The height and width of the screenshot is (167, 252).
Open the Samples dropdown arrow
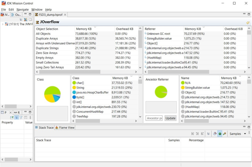click(245, 134)
